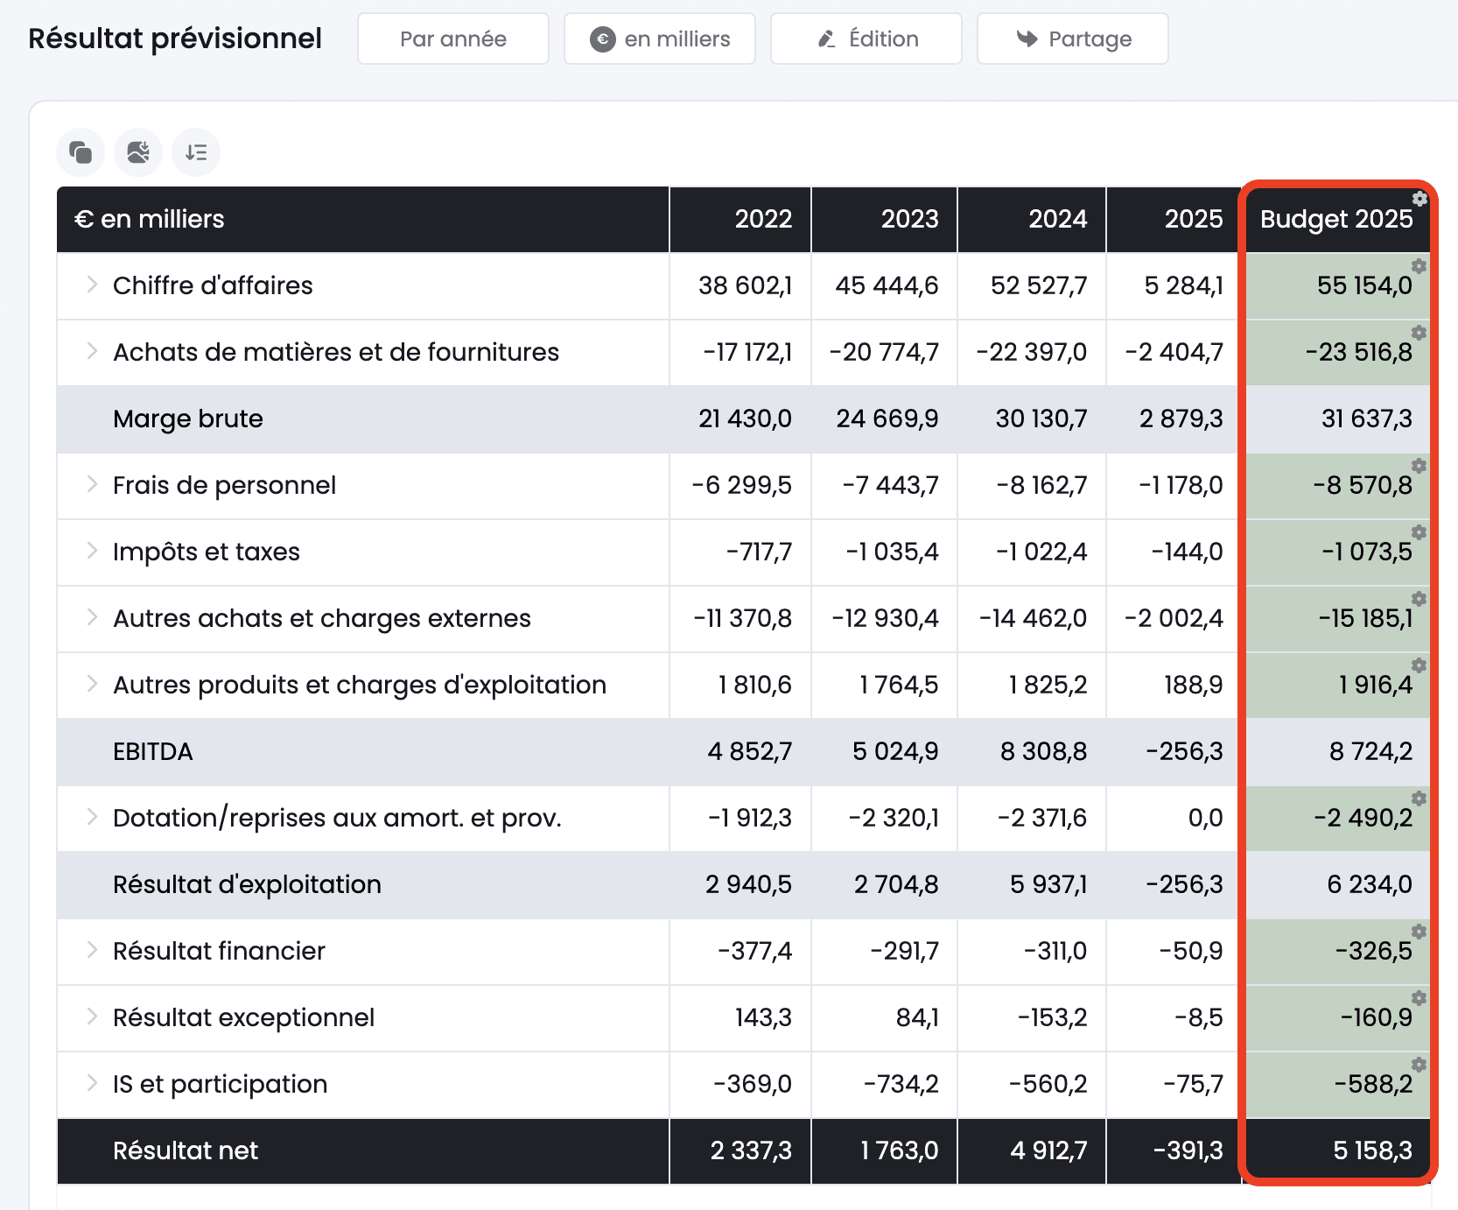Click the Résultat d'exploitation row label
This screenshot has height=1210, width=1458.
247,884
